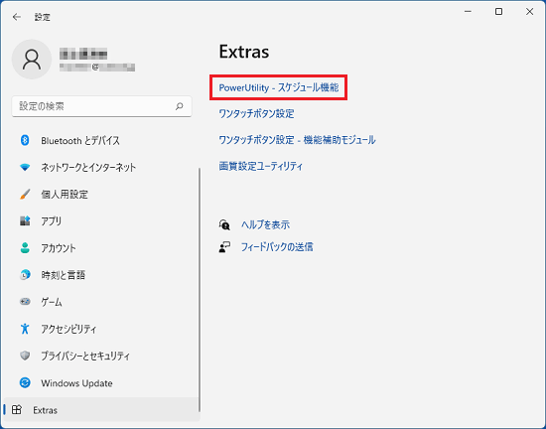The height and width of the screenshot is (429, 546).
Task: Click the blurred account name
Action: coord(83,55)
